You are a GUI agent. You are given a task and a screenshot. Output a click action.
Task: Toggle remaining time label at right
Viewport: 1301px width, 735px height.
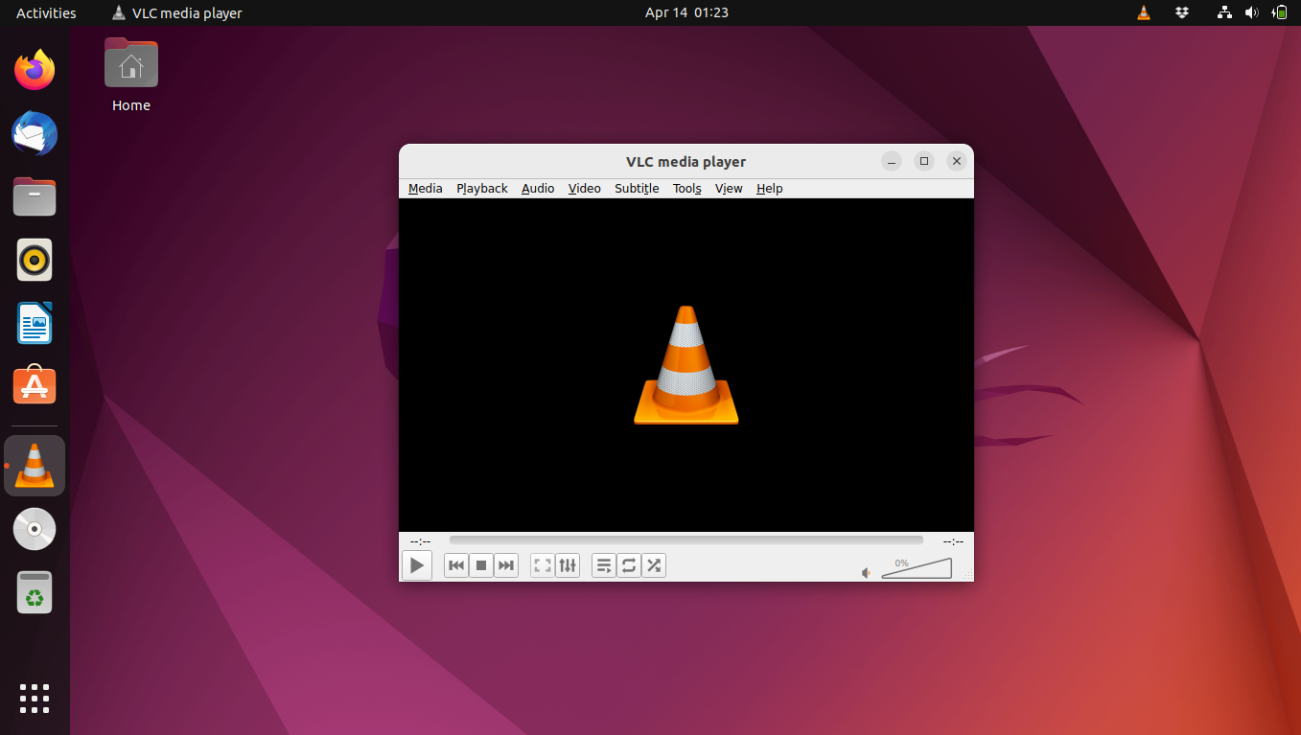[x=953, y=541]
